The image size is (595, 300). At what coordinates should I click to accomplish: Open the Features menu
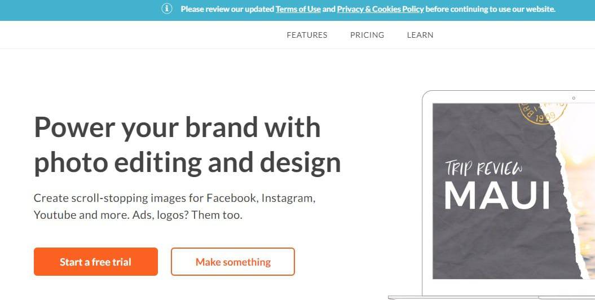click(x=307, y=35)
